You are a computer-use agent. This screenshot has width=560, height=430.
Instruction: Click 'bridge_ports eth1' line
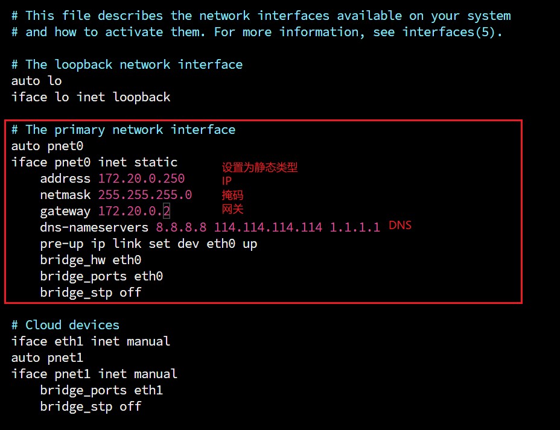point(101,390)
